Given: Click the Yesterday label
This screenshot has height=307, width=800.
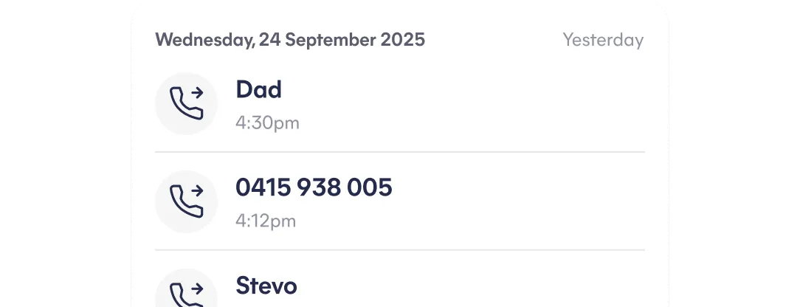Looking at the screenshot, I should pos(603,40).
